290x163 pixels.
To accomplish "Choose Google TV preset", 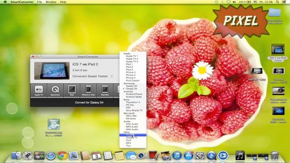I will pyautogui.click(x=132, y=138).
